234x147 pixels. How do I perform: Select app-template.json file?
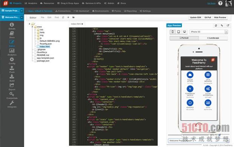(45, 58)
